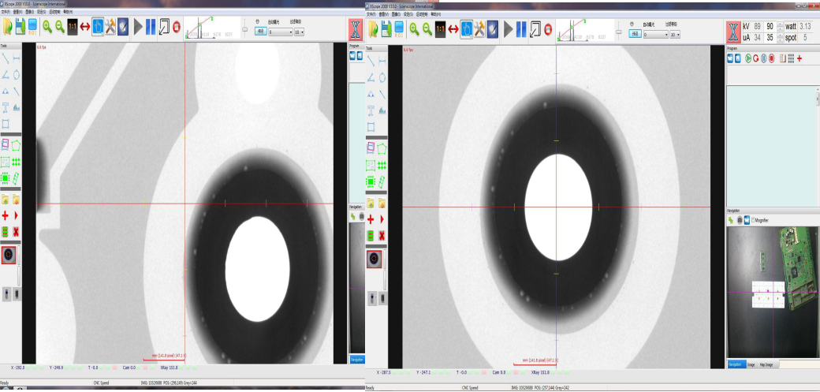The height and width of the screenshot is (392, 820).
Task: Start live play in left window toolbar
Action: [x=138, y=28]
